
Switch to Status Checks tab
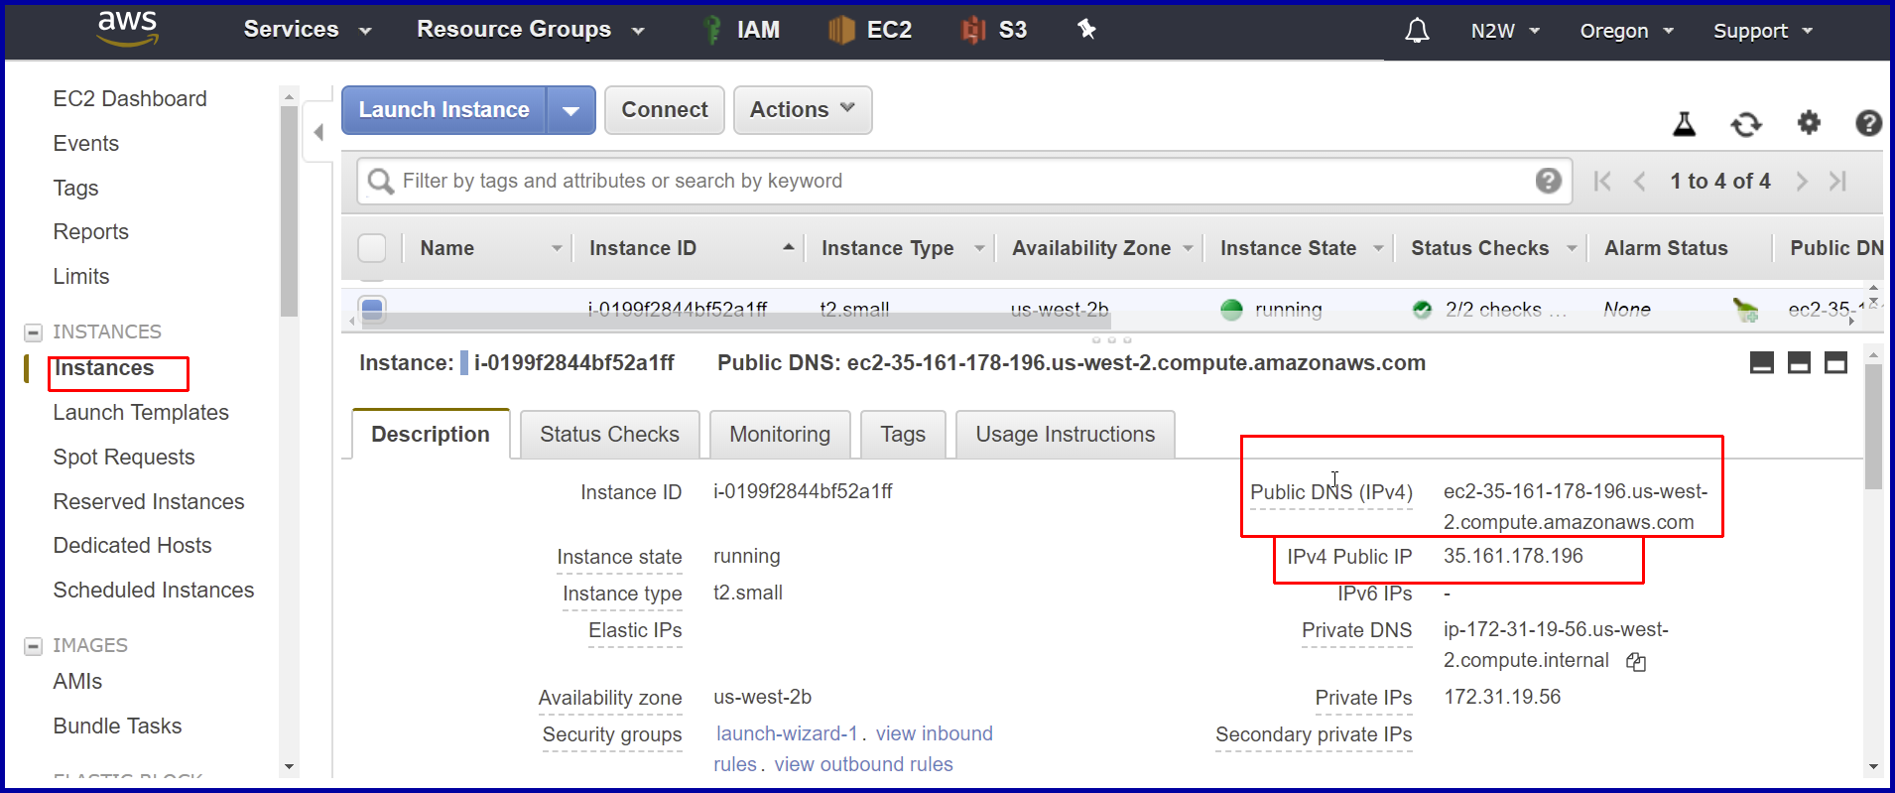click(x=609, y=435)
